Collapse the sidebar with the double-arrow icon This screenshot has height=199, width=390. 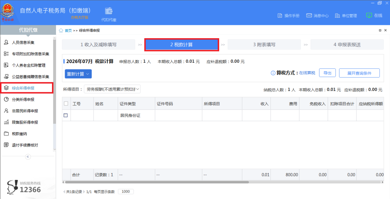28,156
